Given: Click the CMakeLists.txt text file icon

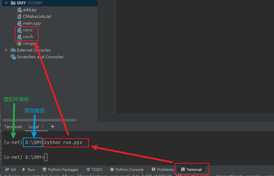Looking at the screenshot, I should pos(19,16).
